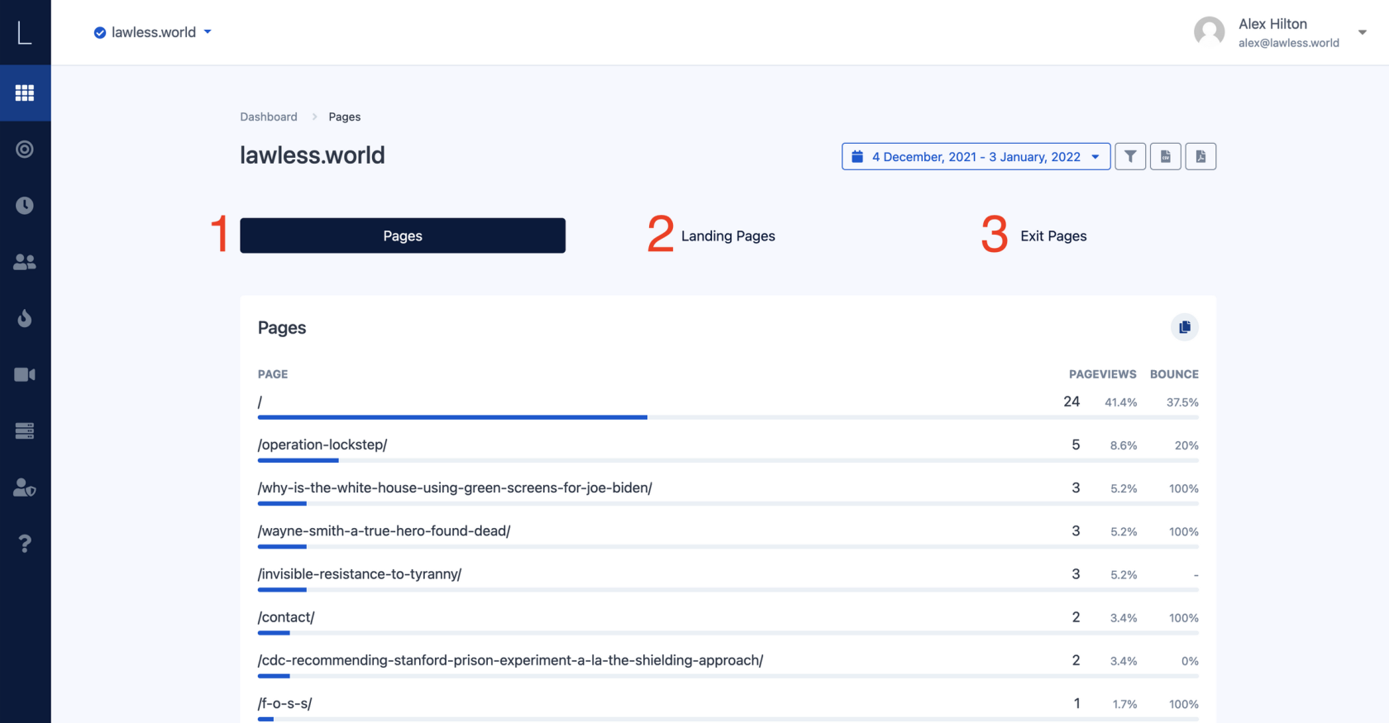Expand the Alex Hilton account menu
Viewport: 1389px width, 723px height.
point(1362,32)
